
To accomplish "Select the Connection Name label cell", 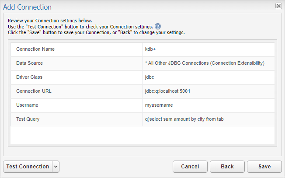I will [76, 49].
